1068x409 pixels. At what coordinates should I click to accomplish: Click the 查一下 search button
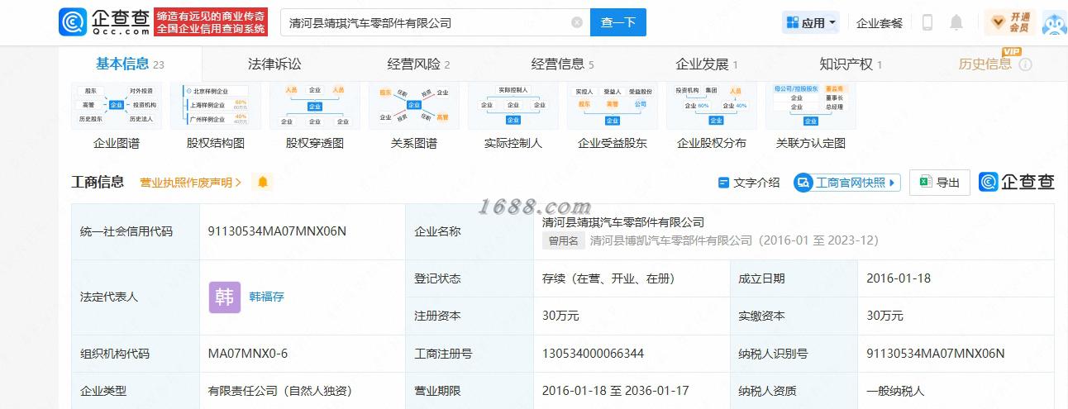618,23
